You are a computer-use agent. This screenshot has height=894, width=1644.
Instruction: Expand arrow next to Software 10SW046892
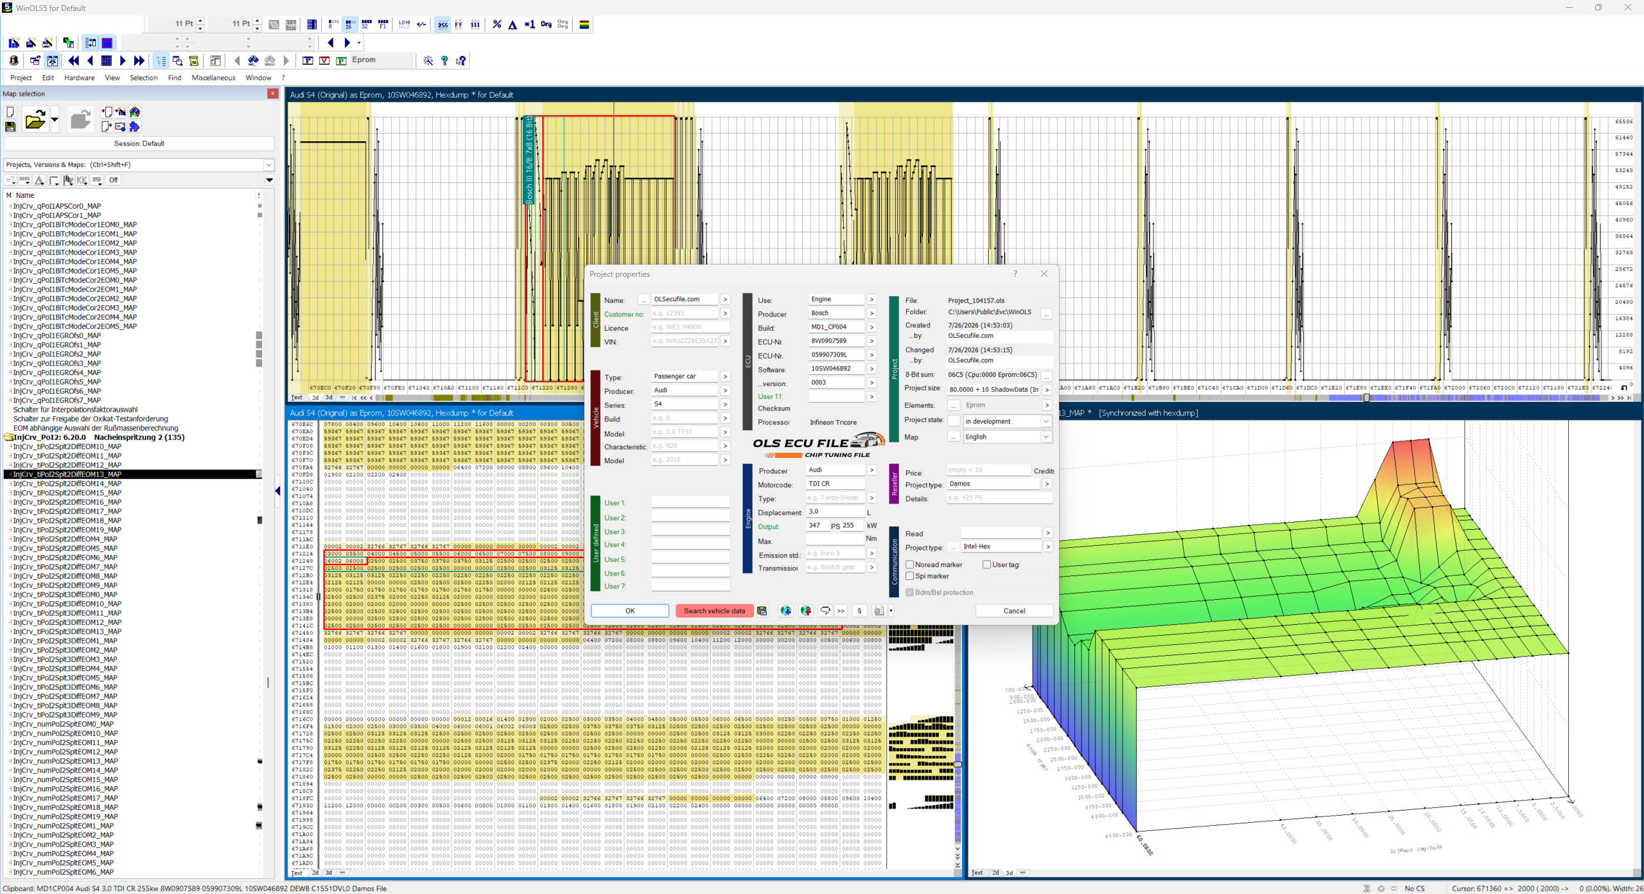point(871,369)
